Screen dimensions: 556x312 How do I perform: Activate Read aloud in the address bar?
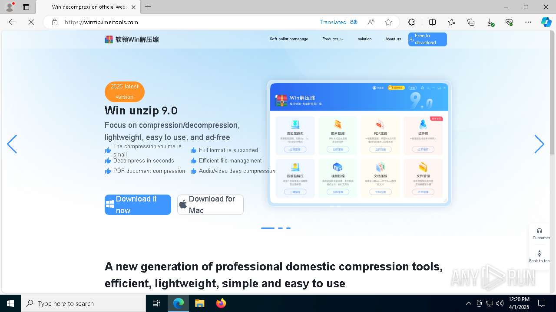coord(371,22)
